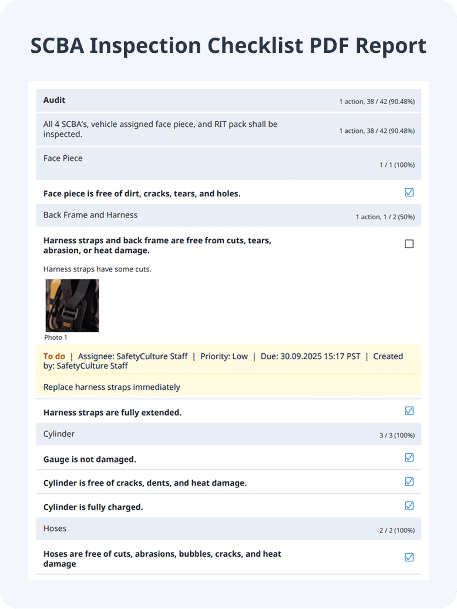This screenshot has width=457, height=609.
Task: Uncheck "Cylinder is fully charged" checkbox
Action: point(409,506)
